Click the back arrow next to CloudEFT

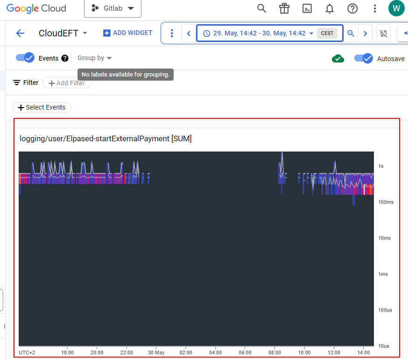pos(20,33)
